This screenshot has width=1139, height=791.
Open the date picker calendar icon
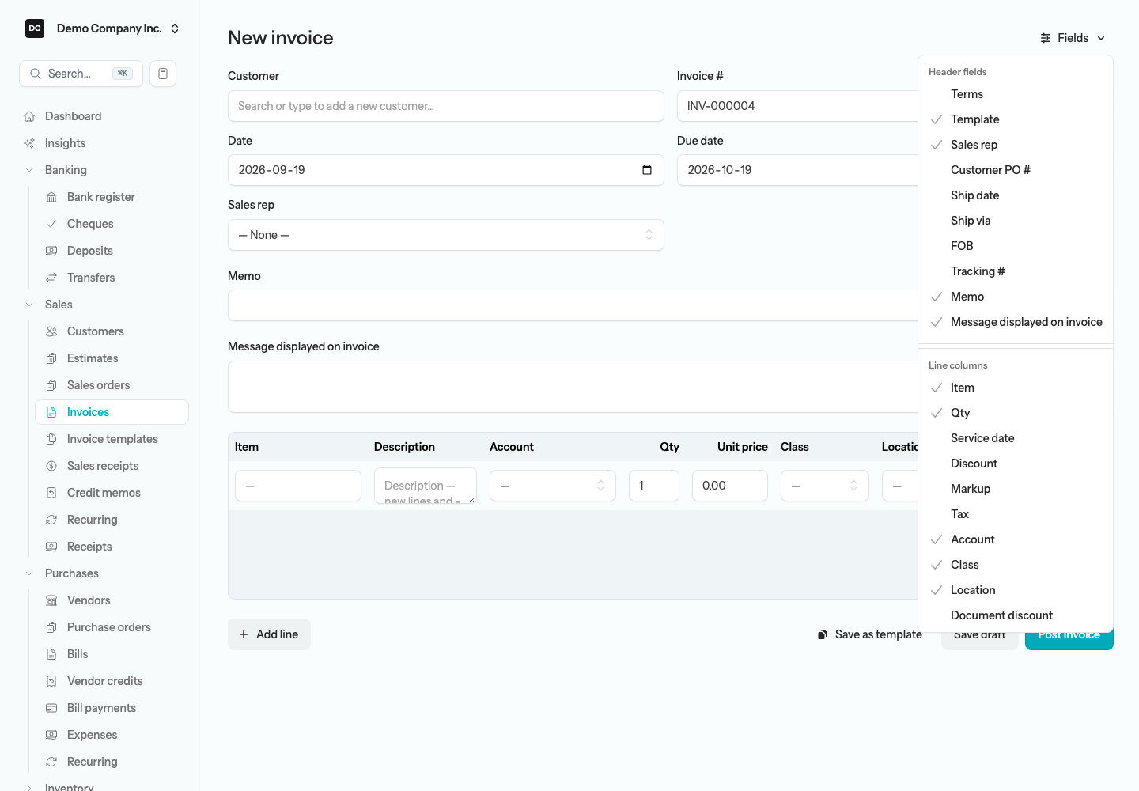[647, 170]
